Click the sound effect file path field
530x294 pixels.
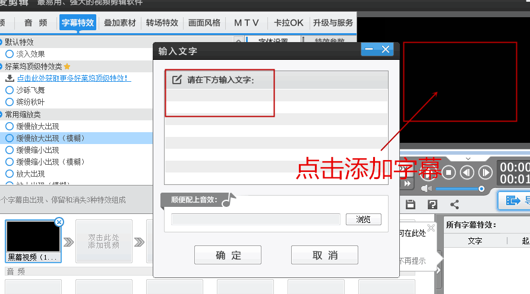pyautogui.click(x=255, y=219)
